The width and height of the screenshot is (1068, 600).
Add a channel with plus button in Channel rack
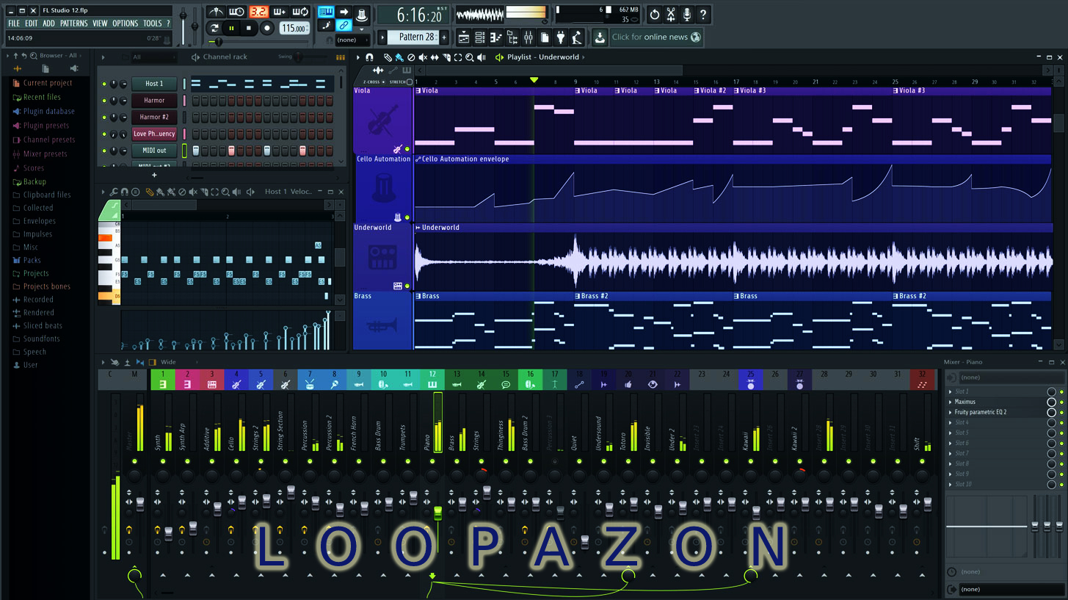click(x=154, y=176)
